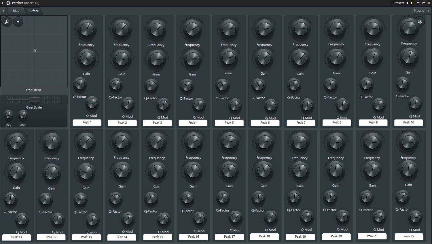This screenshot has height=244, width=432.
Task: Click the Peak 4 Q Mod knob
Action: click(x=199, y=105)
